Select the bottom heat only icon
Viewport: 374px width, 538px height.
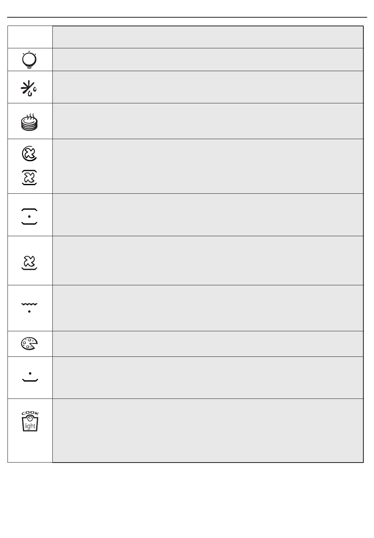[30, 377]
